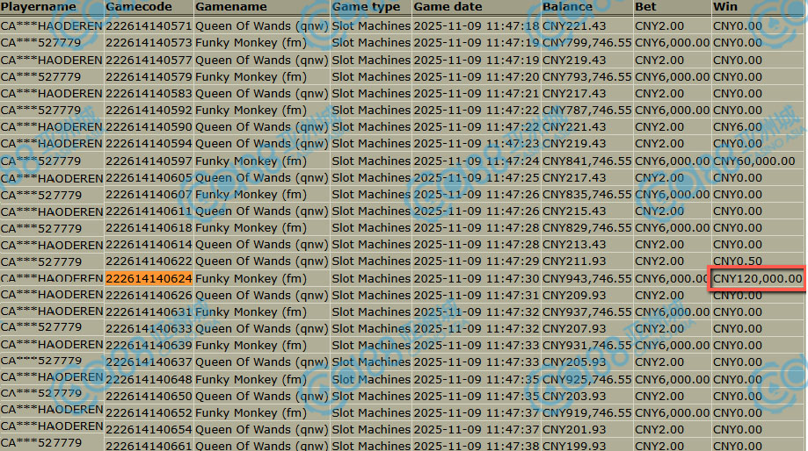The image size is (808, 451).
Task: Select the CNY0.50 win cell
Action: click(738, 261)
